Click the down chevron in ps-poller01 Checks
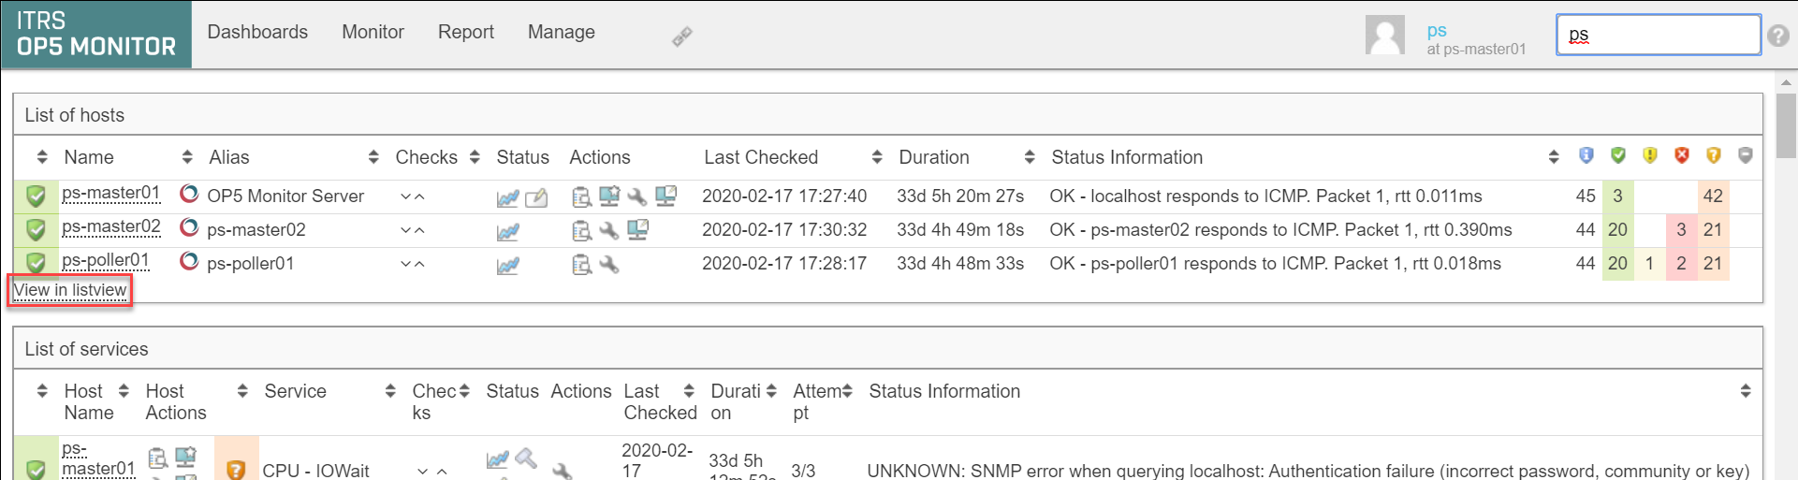Image resolution: width=1798 pixels, height=480 pixels. tap(405, 265)
